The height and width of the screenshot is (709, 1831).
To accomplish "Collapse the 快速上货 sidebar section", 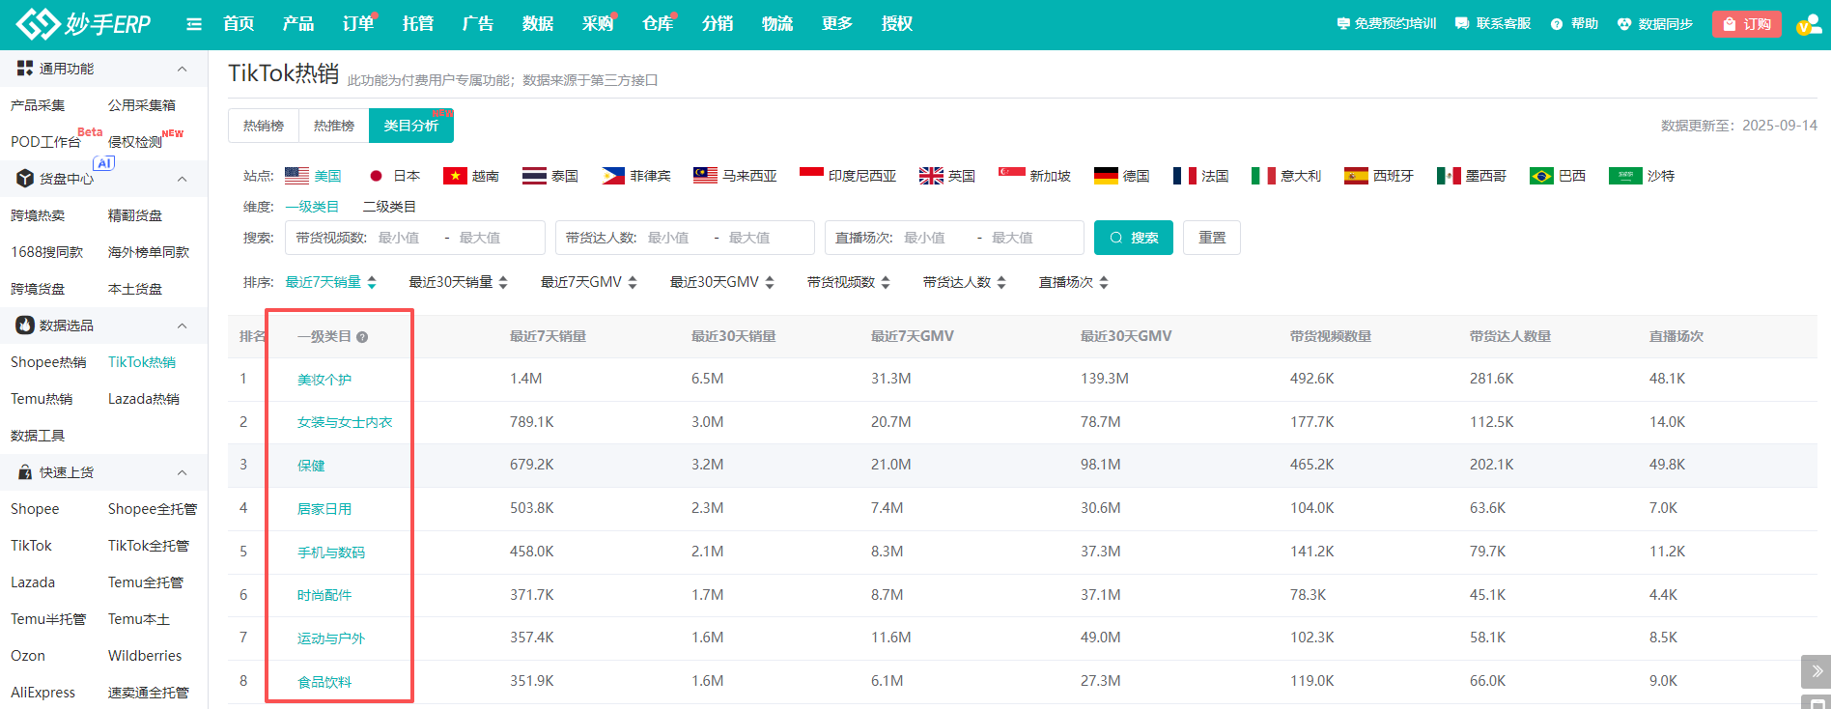I will (x=182, y=472).
